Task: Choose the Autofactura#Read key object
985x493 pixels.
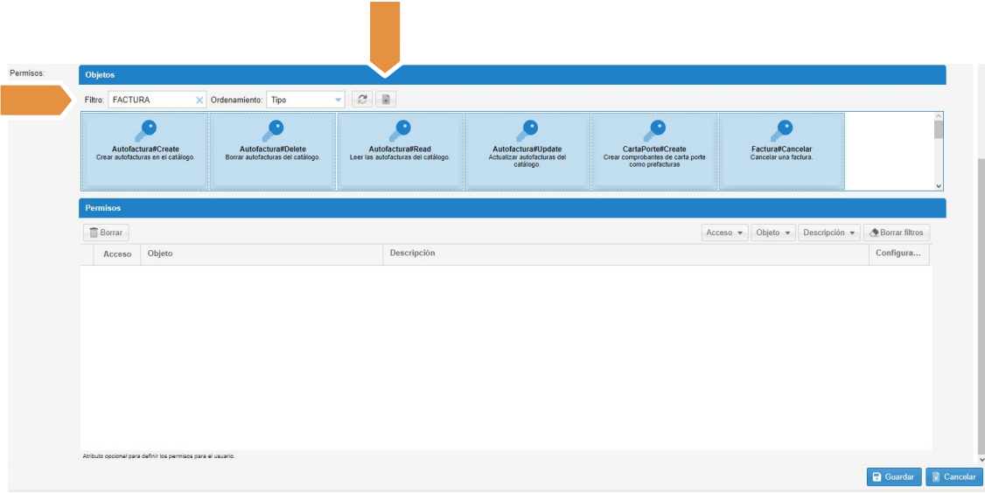Action: coord(399,150)
